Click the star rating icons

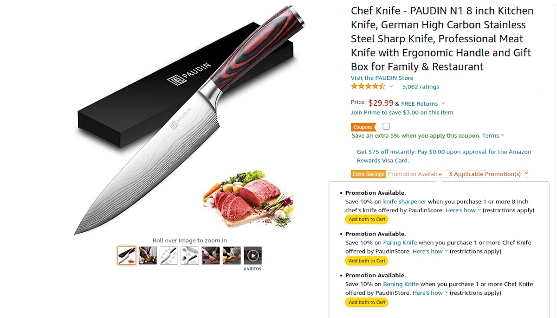(x=368, y=86)
